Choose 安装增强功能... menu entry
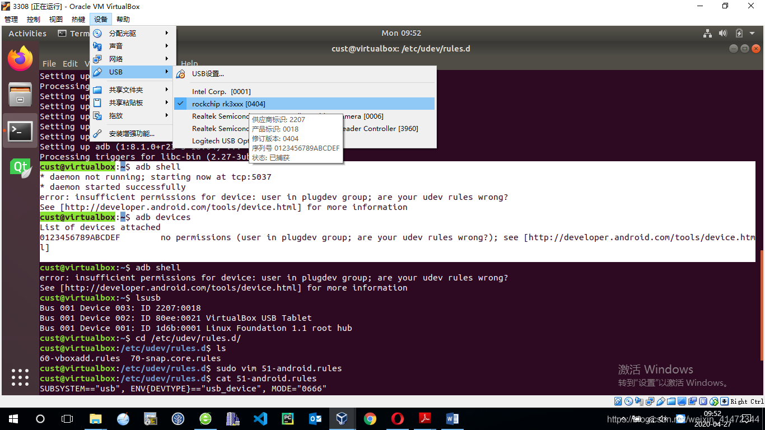 pyautogui.click(x=133, y=134)
